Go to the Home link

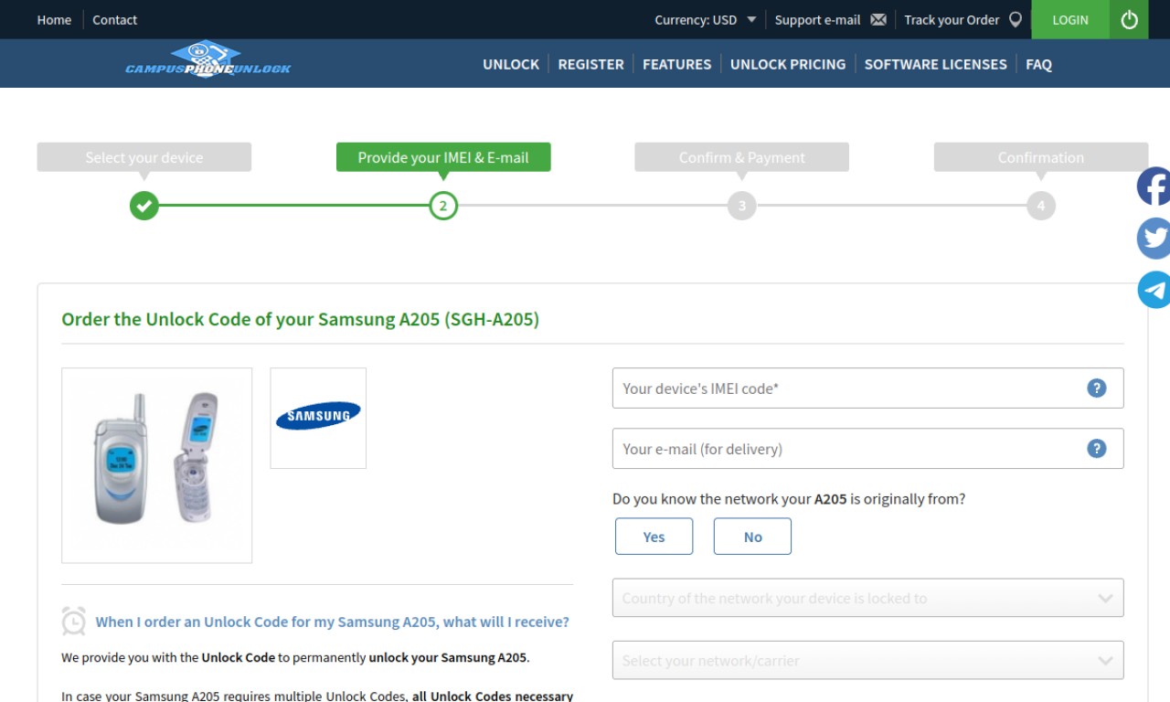click(x=54, y=20)
